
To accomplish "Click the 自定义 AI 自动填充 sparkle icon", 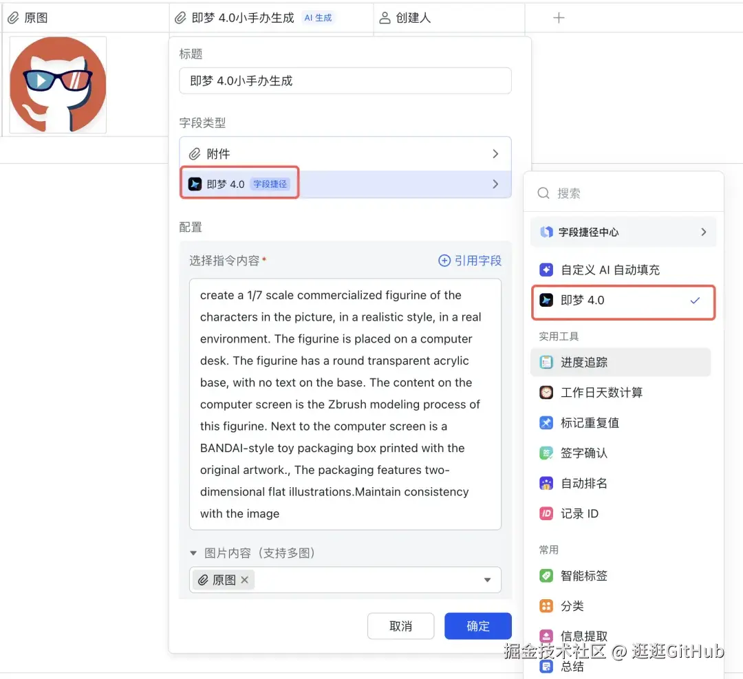I will (x=546, y=270).
